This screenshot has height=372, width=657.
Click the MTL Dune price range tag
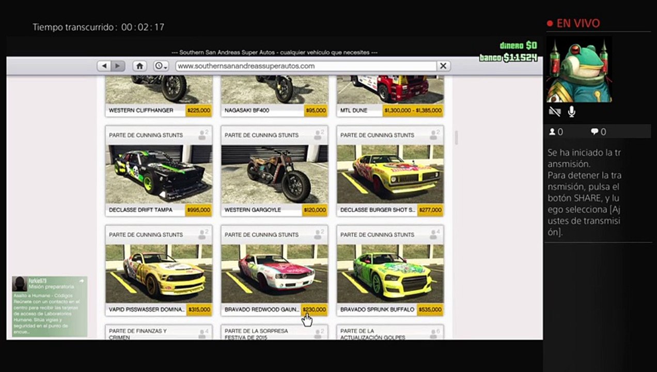pyautogui.click(x=413, y=110)
